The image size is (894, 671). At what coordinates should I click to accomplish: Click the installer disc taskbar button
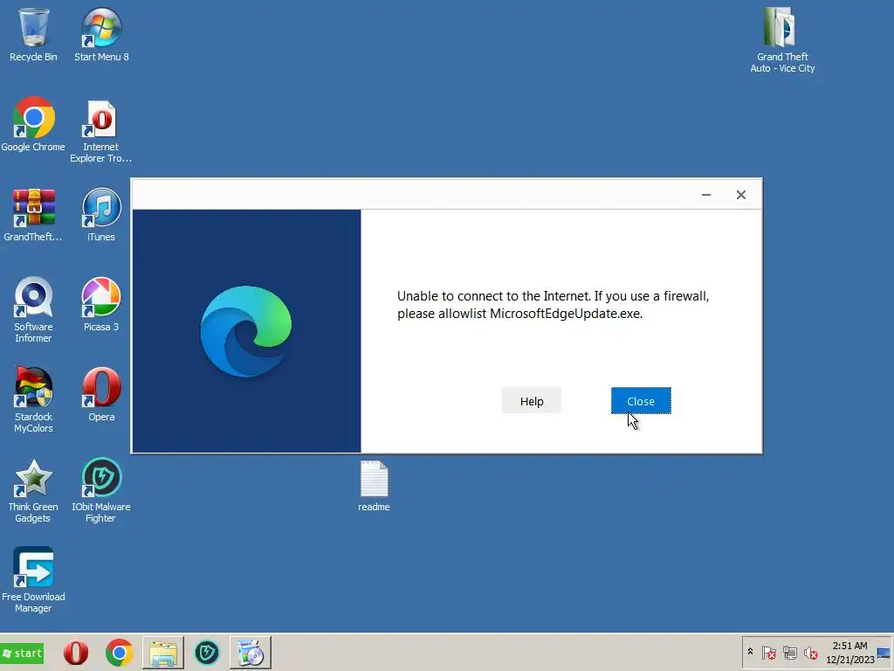(x=251, y=653)
